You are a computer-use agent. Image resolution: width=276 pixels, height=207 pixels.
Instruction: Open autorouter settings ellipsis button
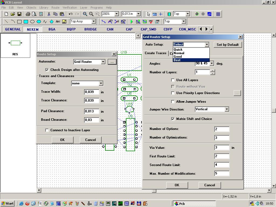pos(112,62)
